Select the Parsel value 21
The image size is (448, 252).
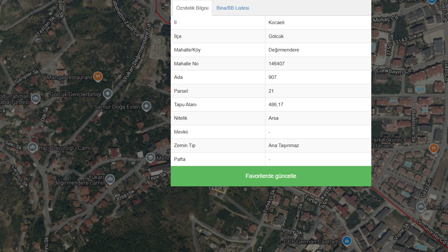[318, 91]
